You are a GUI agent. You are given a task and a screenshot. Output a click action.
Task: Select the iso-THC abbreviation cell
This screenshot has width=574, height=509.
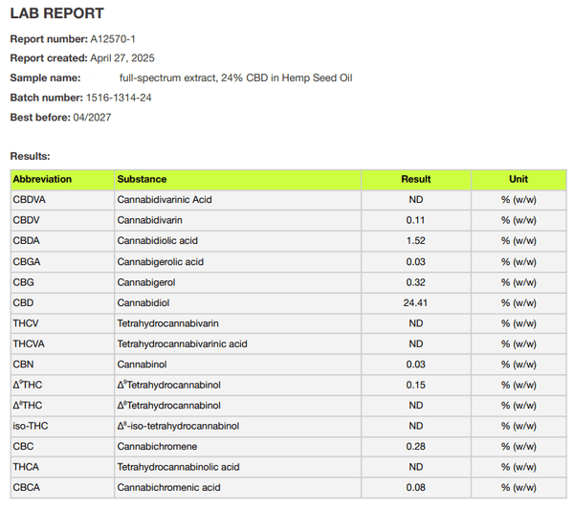coord(30,426)
